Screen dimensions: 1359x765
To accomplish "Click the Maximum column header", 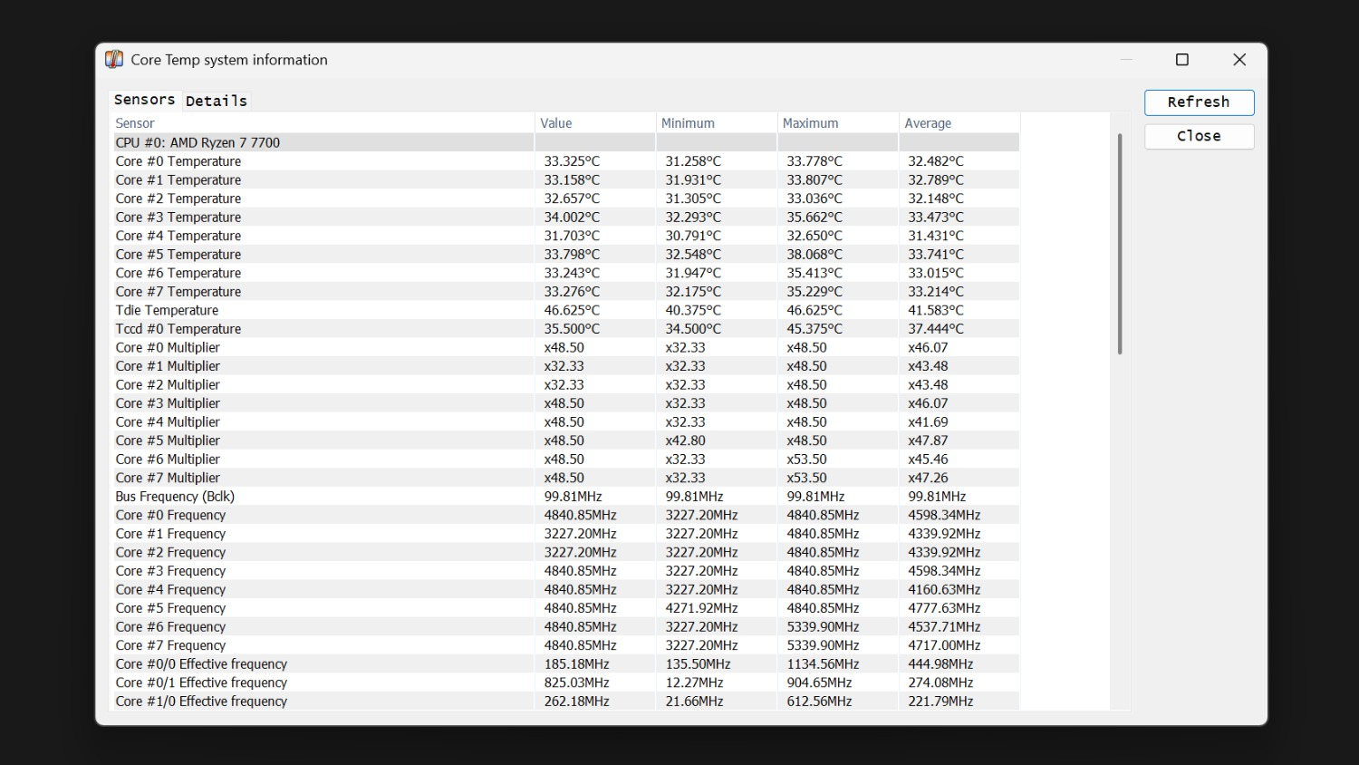I will click(x=838, y=123).
